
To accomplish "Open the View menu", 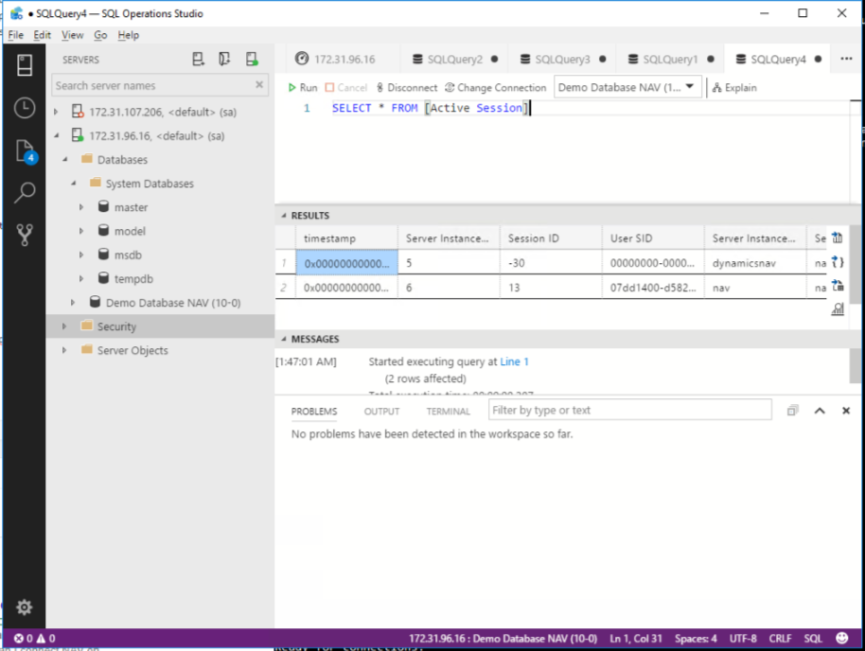I will coord(72,35).
